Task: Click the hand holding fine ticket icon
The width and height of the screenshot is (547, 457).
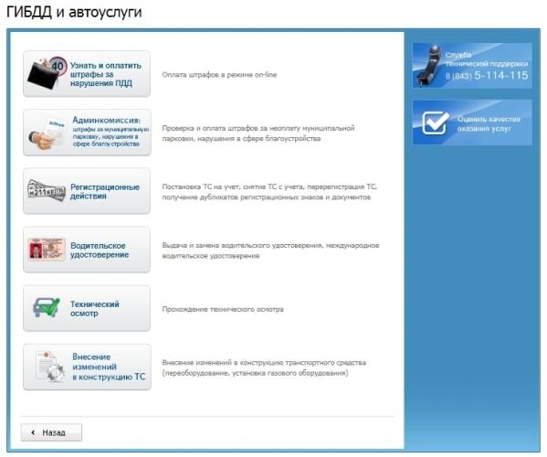Action: [x=47, y=133]
